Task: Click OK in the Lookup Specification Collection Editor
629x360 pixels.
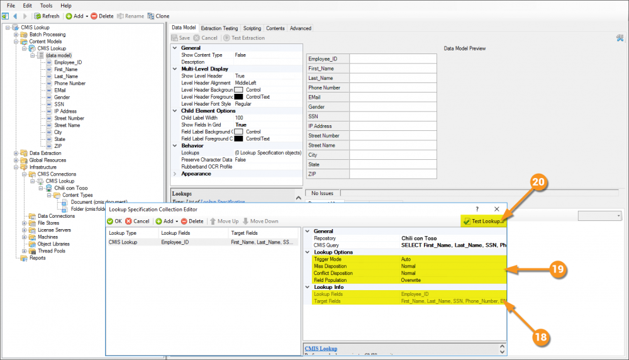Action: (x=114, y=221)
